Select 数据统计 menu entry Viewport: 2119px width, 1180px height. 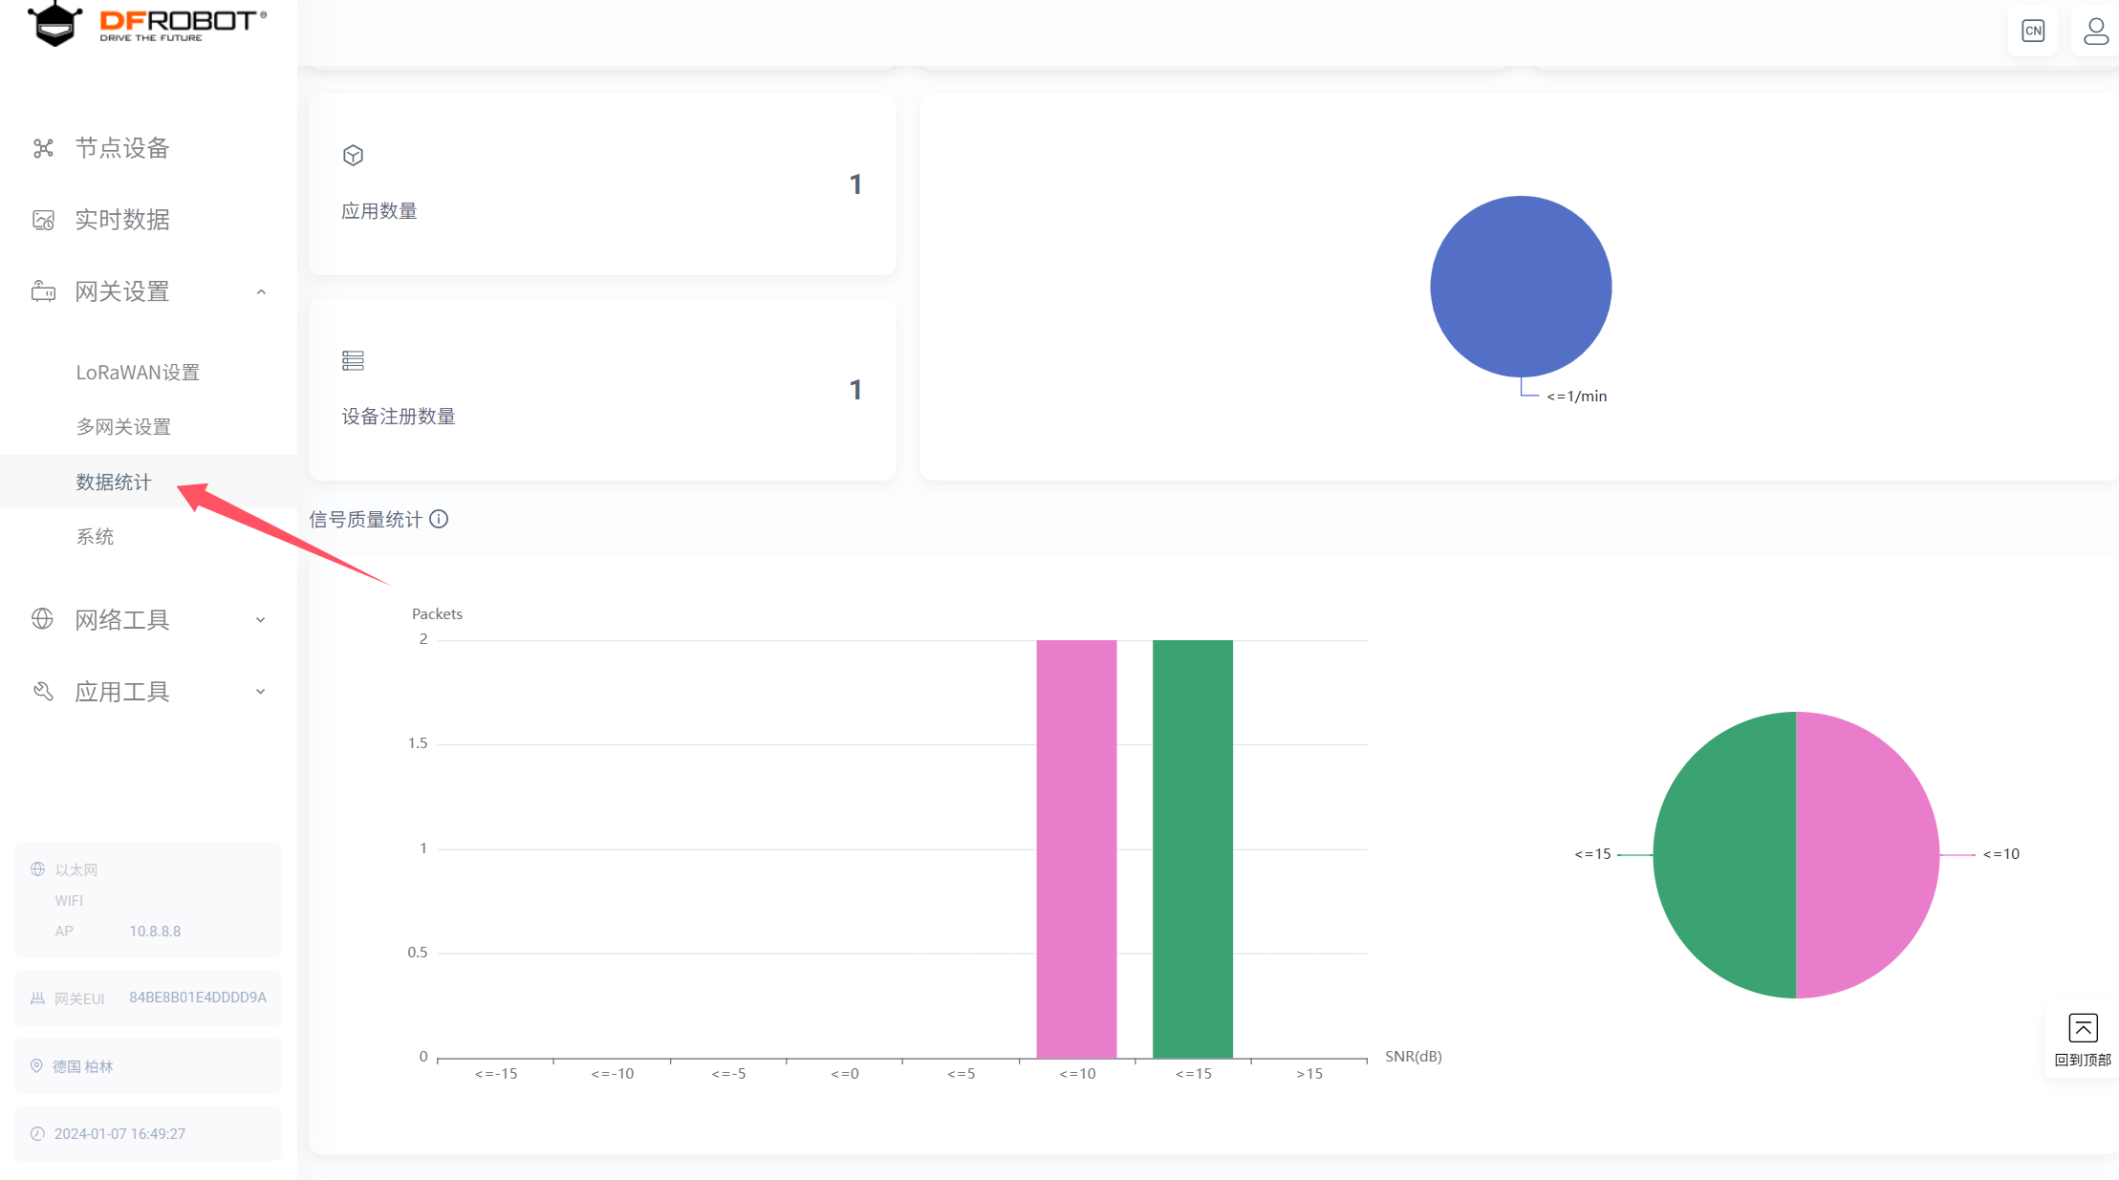pos(114,483)
